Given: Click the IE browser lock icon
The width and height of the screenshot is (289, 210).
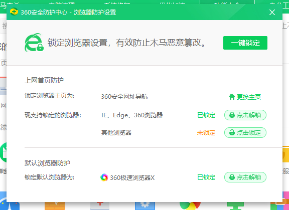Looking at the screenshot, I should (x=34, y=43).
